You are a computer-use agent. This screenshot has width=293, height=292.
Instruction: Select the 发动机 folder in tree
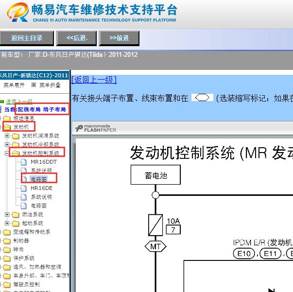point(21,127)
